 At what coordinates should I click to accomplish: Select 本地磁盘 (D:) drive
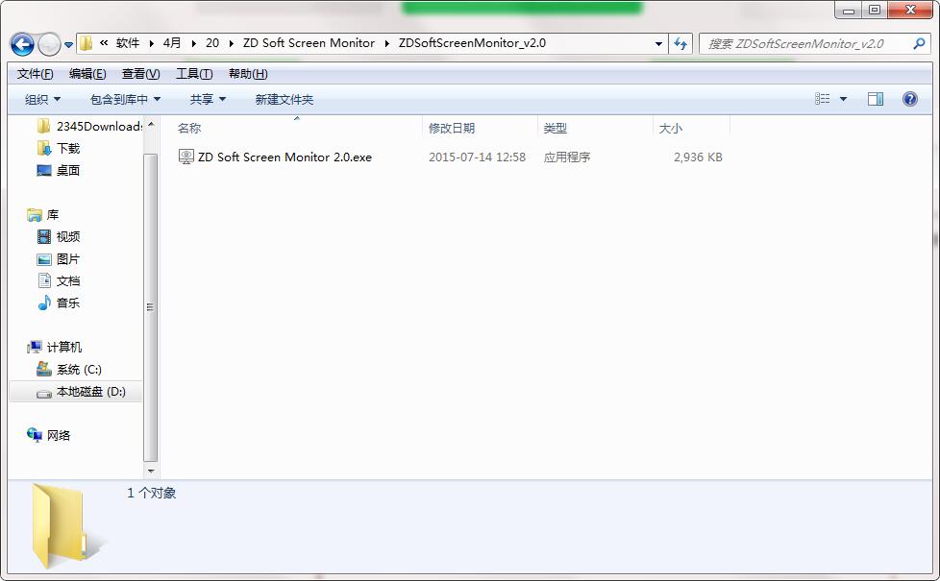[x=76, y=392]
